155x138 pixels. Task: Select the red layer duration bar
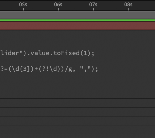click(x=77, y=26)
